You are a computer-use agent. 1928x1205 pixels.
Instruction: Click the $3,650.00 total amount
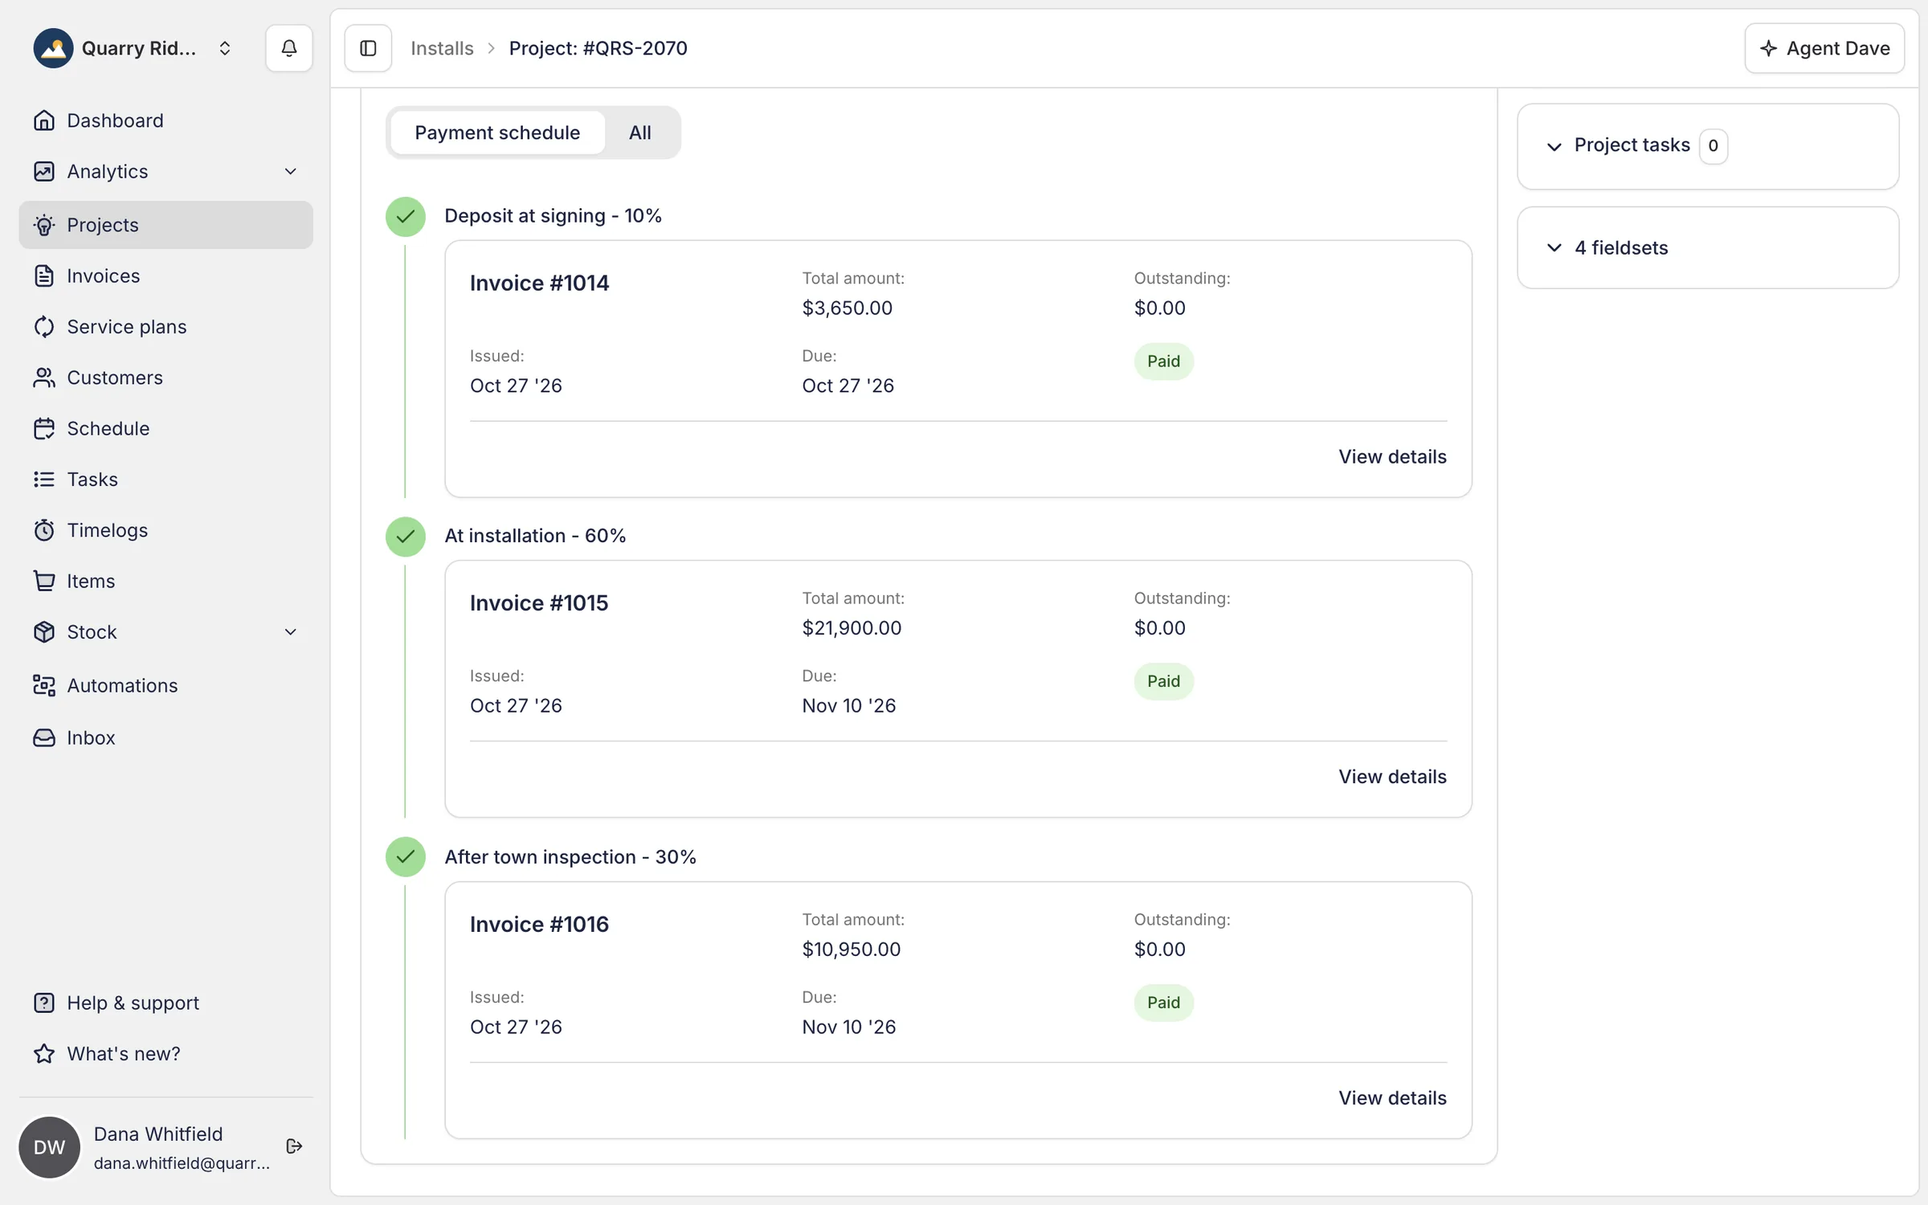847,308
